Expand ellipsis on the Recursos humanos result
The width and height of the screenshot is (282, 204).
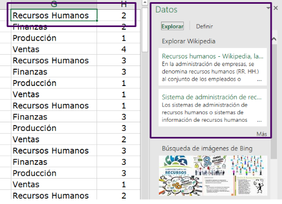[x=259, y=80]
